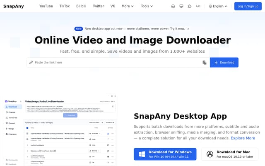
Task: Click the monitor desktop app icon
Action: (181, 6)
